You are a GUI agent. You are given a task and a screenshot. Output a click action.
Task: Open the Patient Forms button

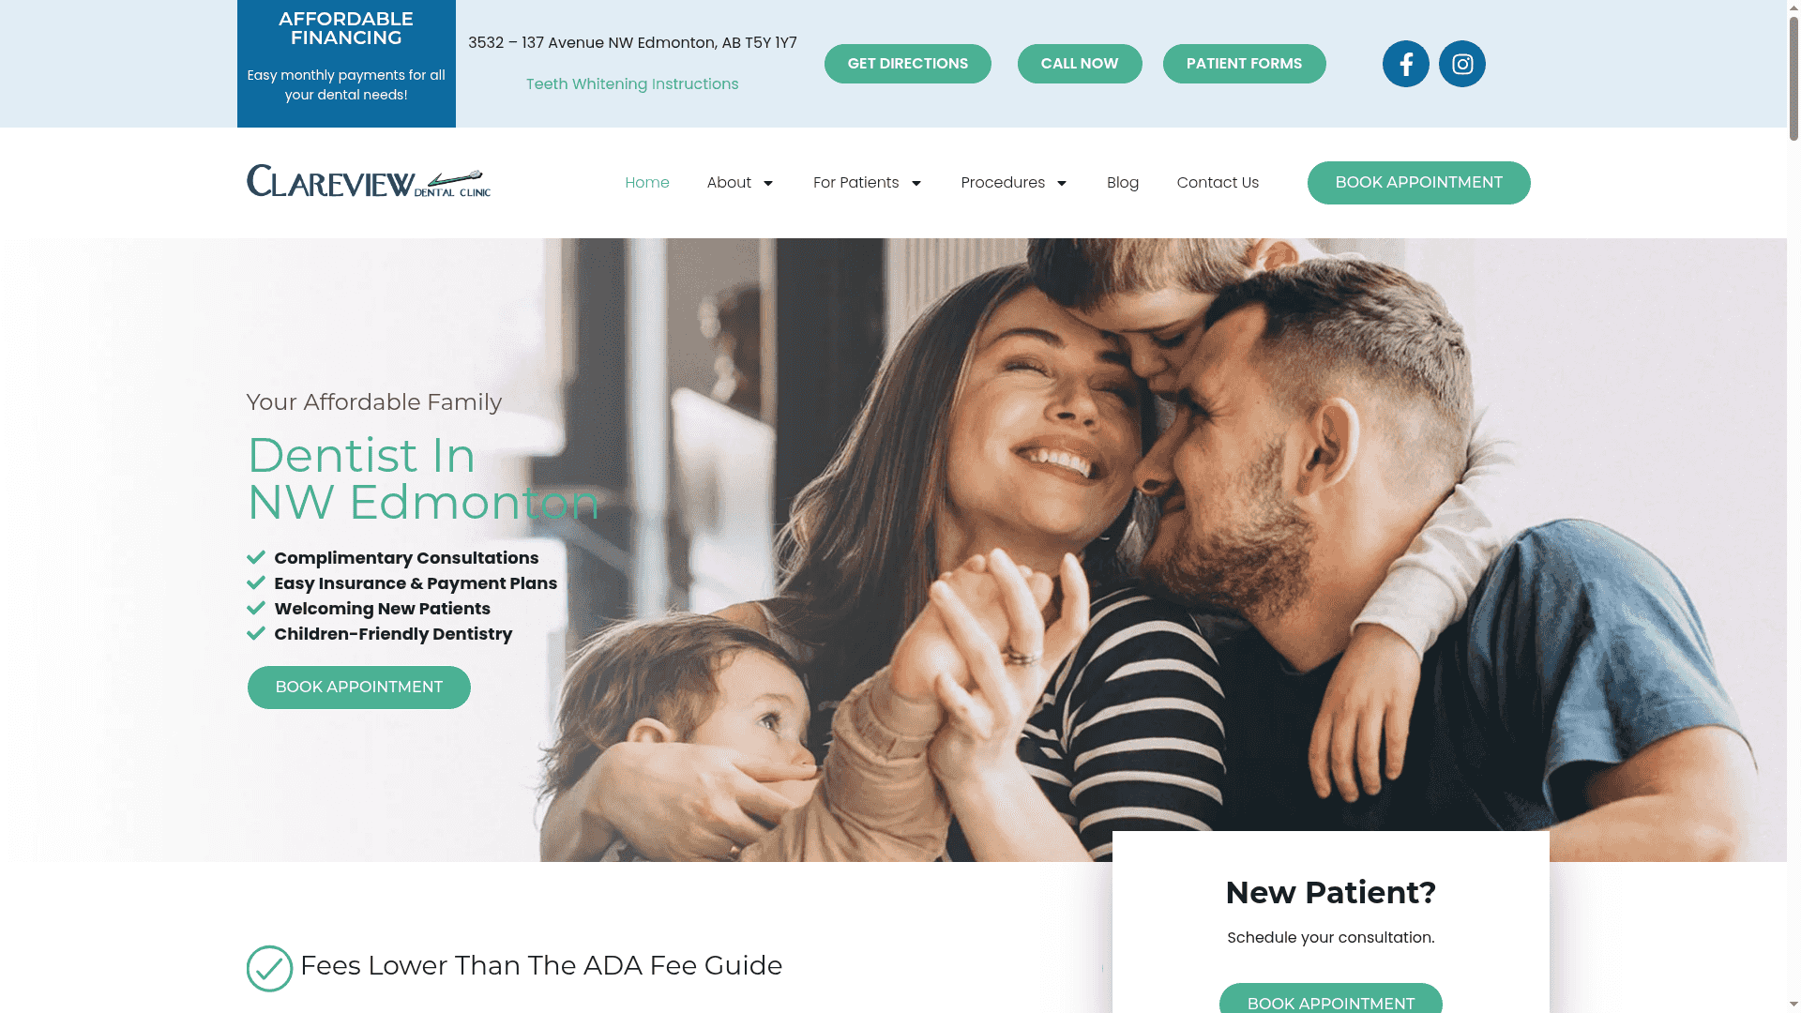click(x=1244, y=64)
